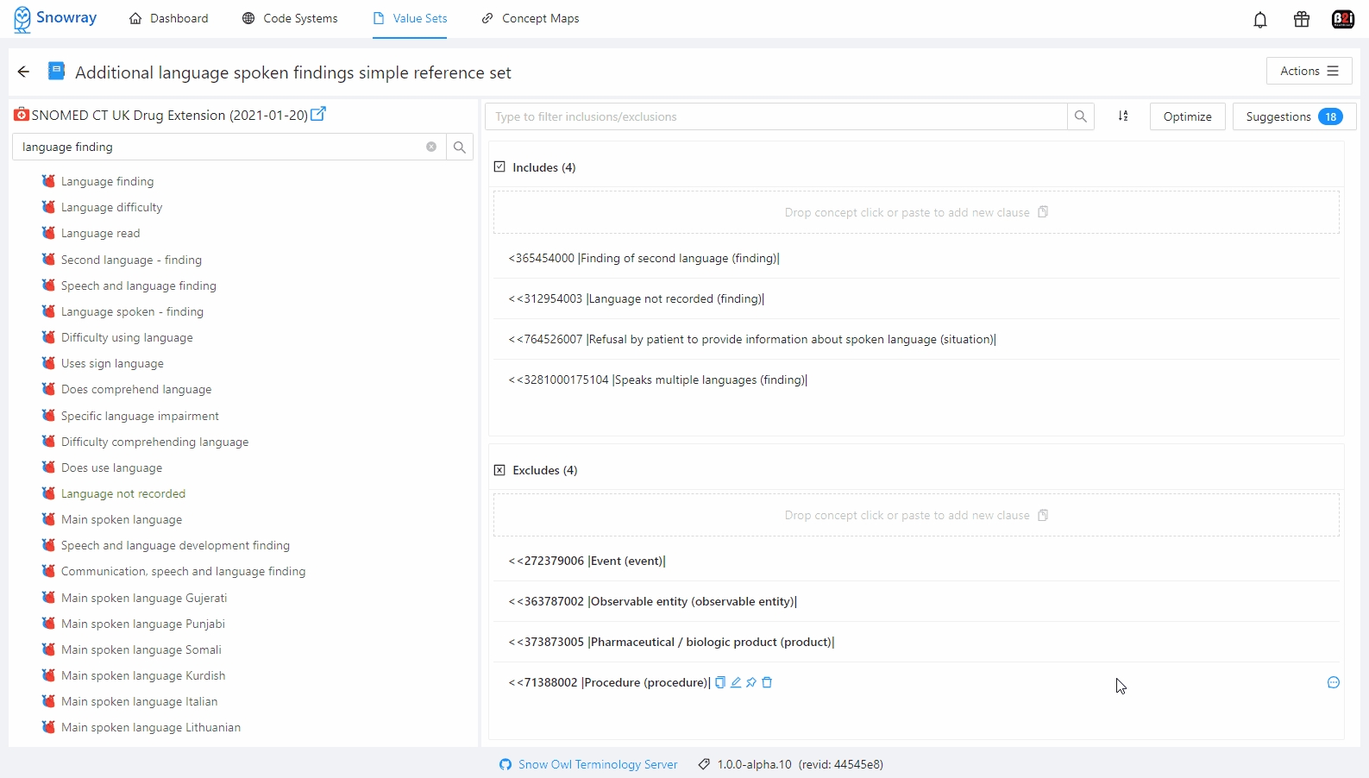This screenshot has height=778, width=1369.
Task: Click the edit pencil on Procedure clause
Action: click(736, 682)
